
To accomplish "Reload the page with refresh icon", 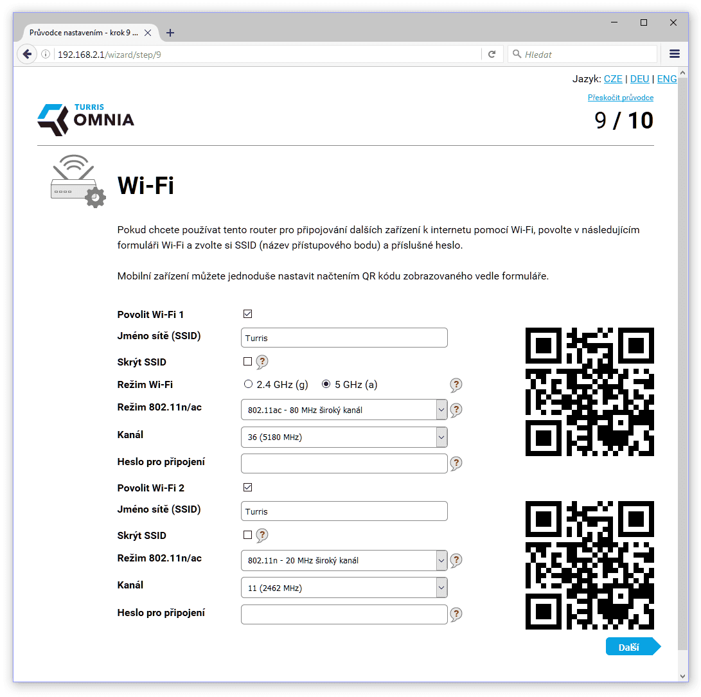I will [x=492, y=55].
